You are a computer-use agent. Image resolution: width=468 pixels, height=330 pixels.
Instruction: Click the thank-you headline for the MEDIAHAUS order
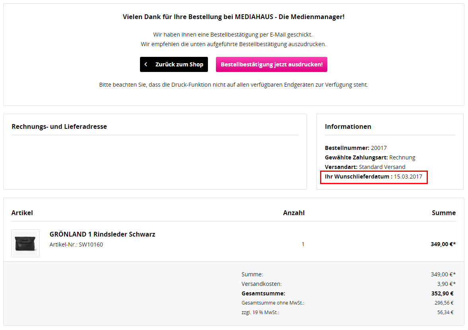(233, 17)
